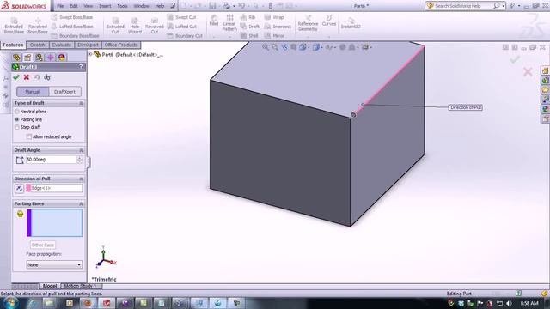Click the draft angle spinner arrows

pyautogui.click(x=80, y=160)
